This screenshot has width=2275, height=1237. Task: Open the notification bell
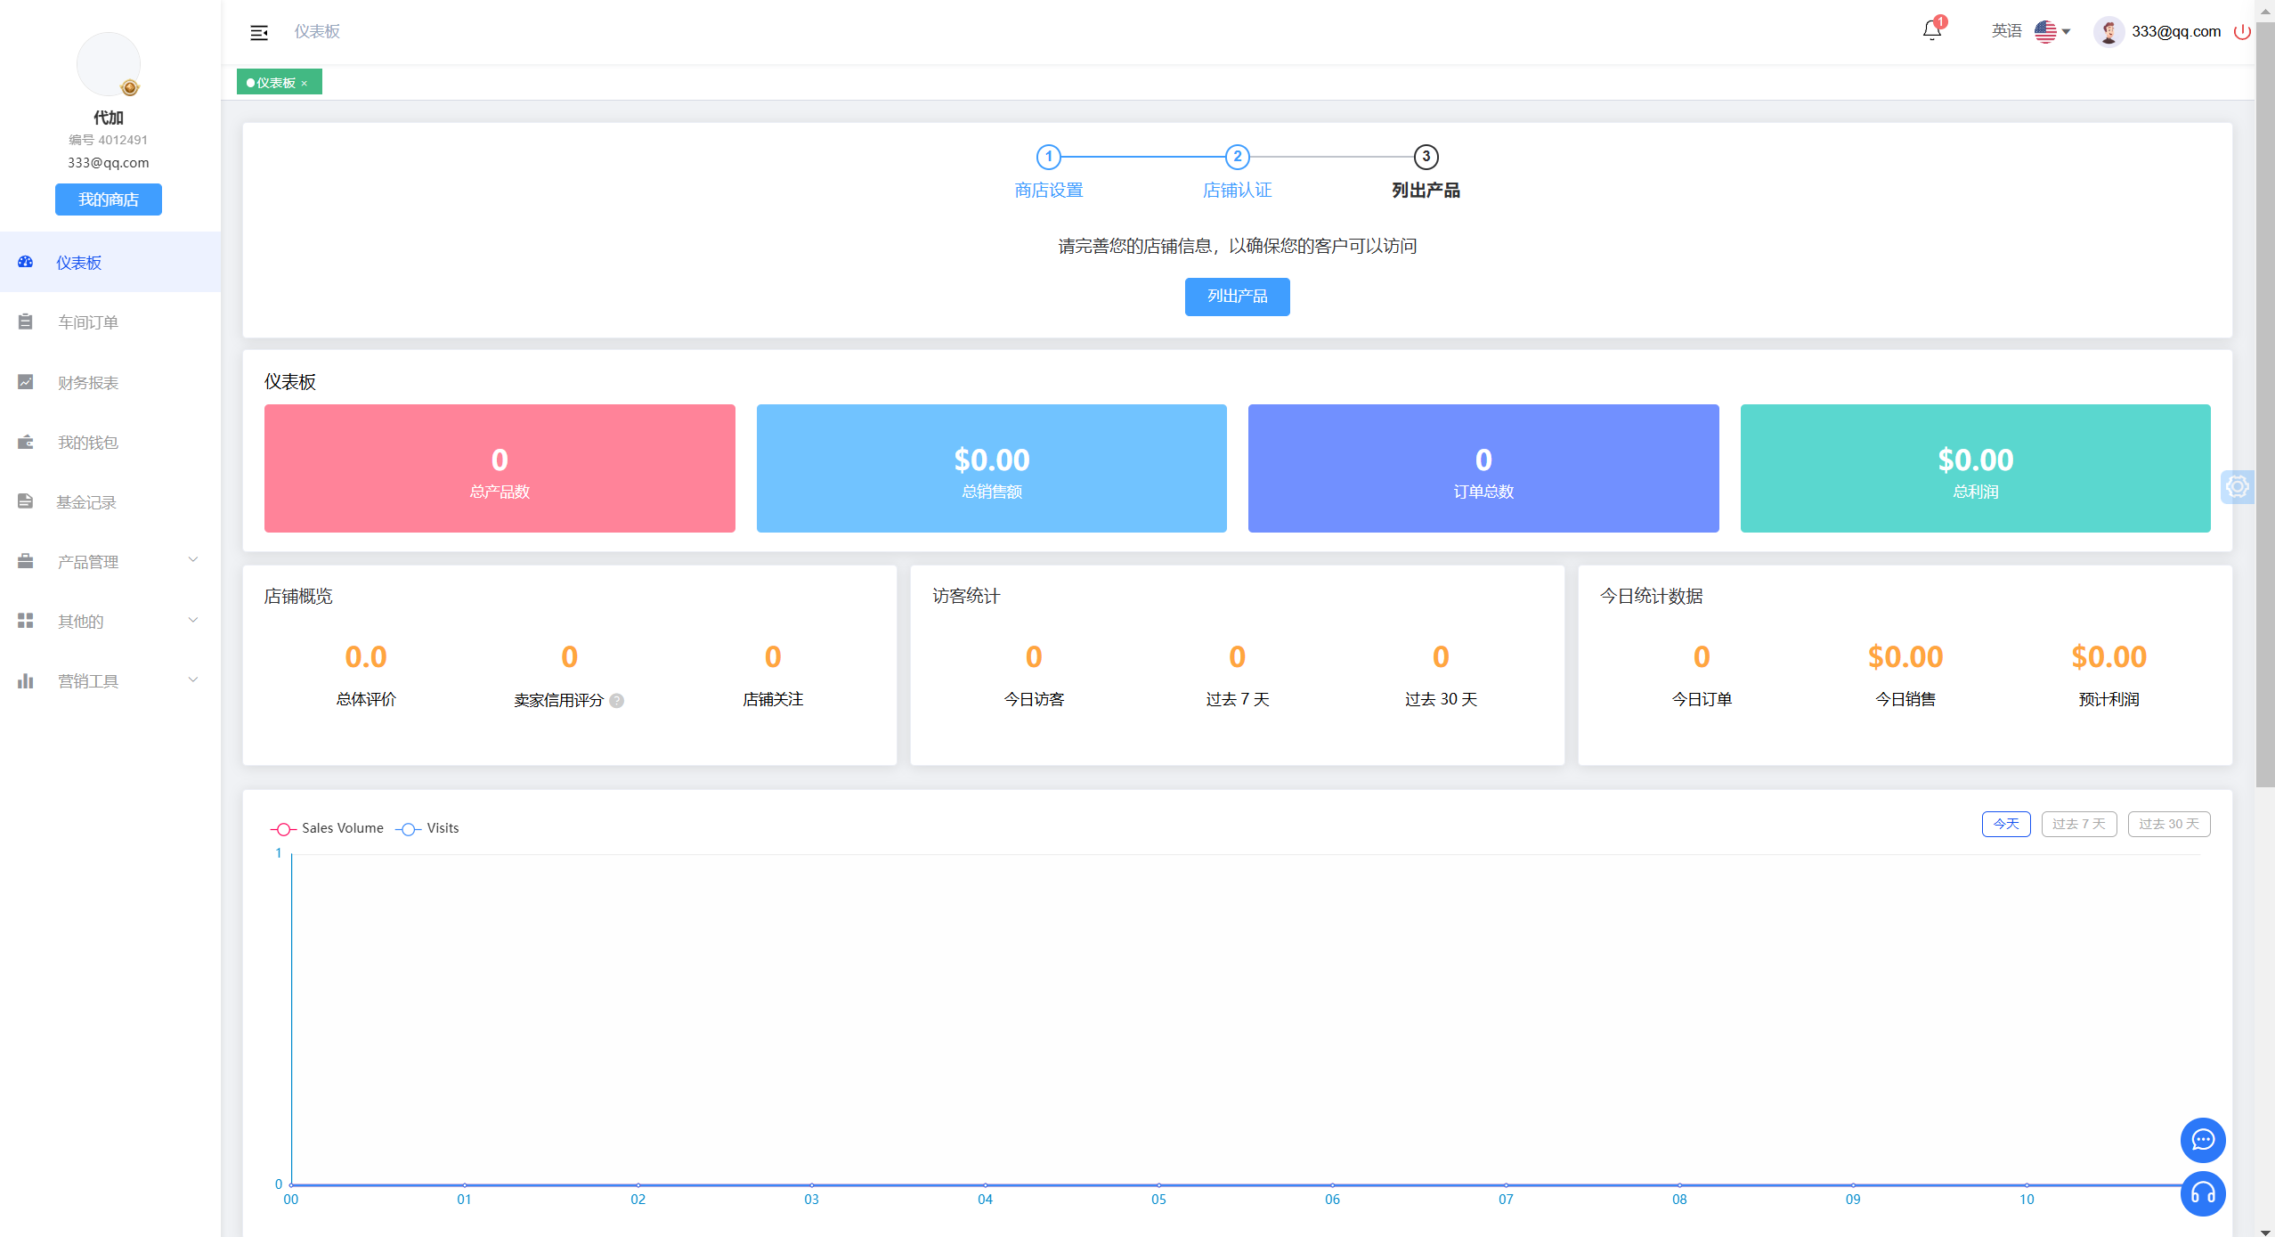1931,31
